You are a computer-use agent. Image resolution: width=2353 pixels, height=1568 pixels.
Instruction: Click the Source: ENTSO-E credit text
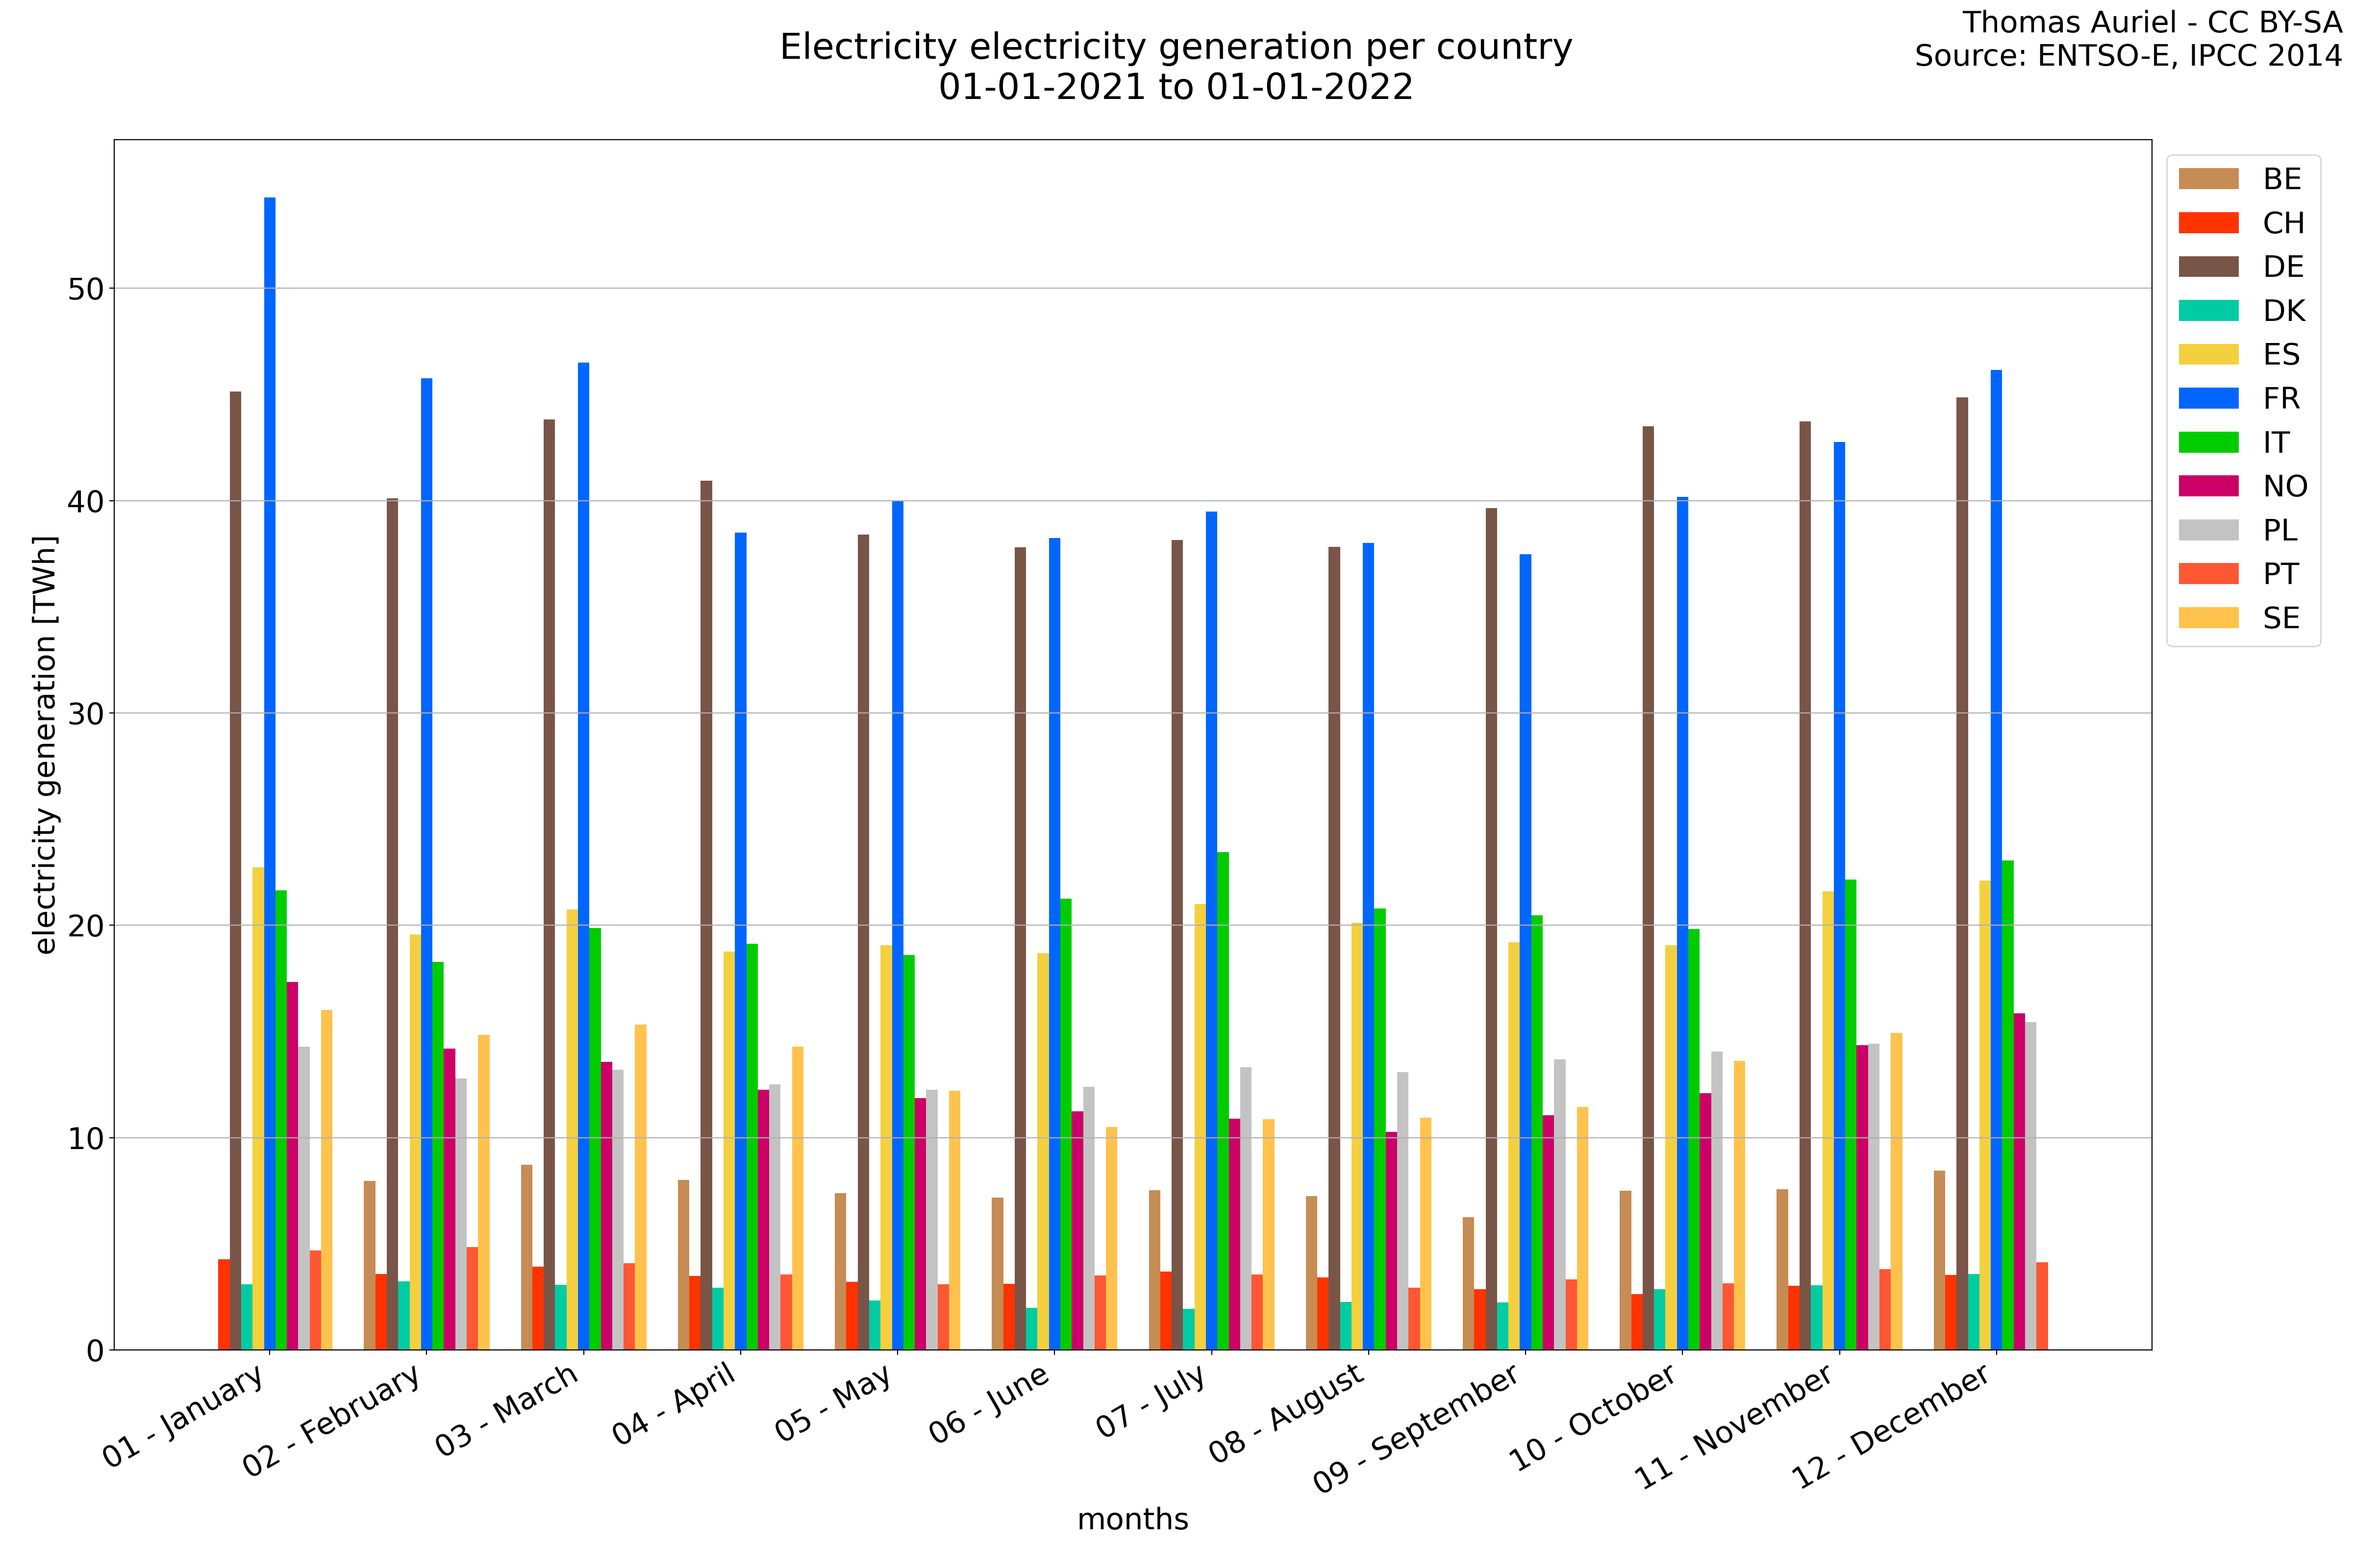(x=2128, y=56)
